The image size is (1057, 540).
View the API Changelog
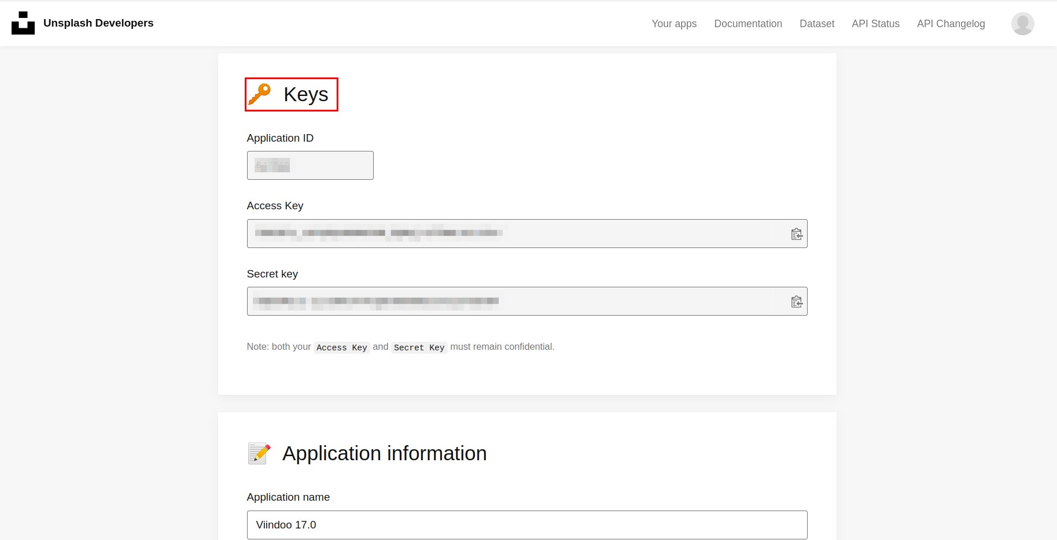click(x=951, y=24)
